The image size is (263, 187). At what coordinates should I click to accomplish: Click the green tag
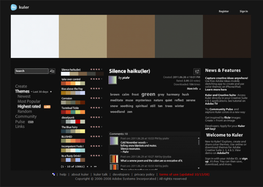point(148,94)
